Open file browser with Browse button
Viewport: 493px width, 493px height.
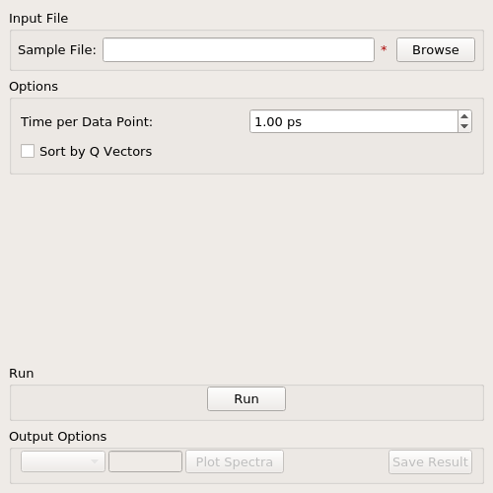click(436, 49)
